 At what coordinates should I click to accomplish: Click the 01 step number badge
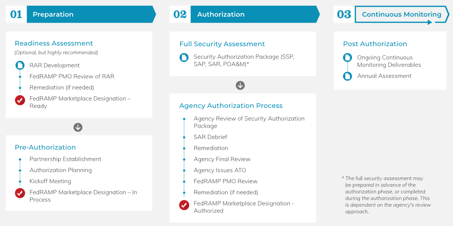pos(16,14)
